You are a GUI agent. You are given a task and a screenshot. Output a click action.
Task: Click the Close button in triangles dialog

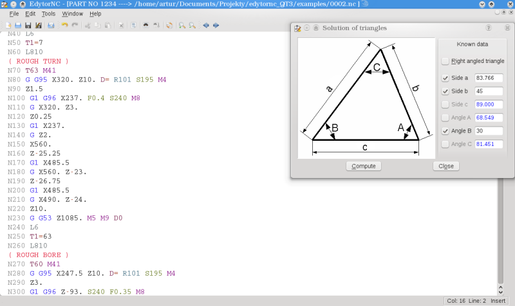pos(446,166)
